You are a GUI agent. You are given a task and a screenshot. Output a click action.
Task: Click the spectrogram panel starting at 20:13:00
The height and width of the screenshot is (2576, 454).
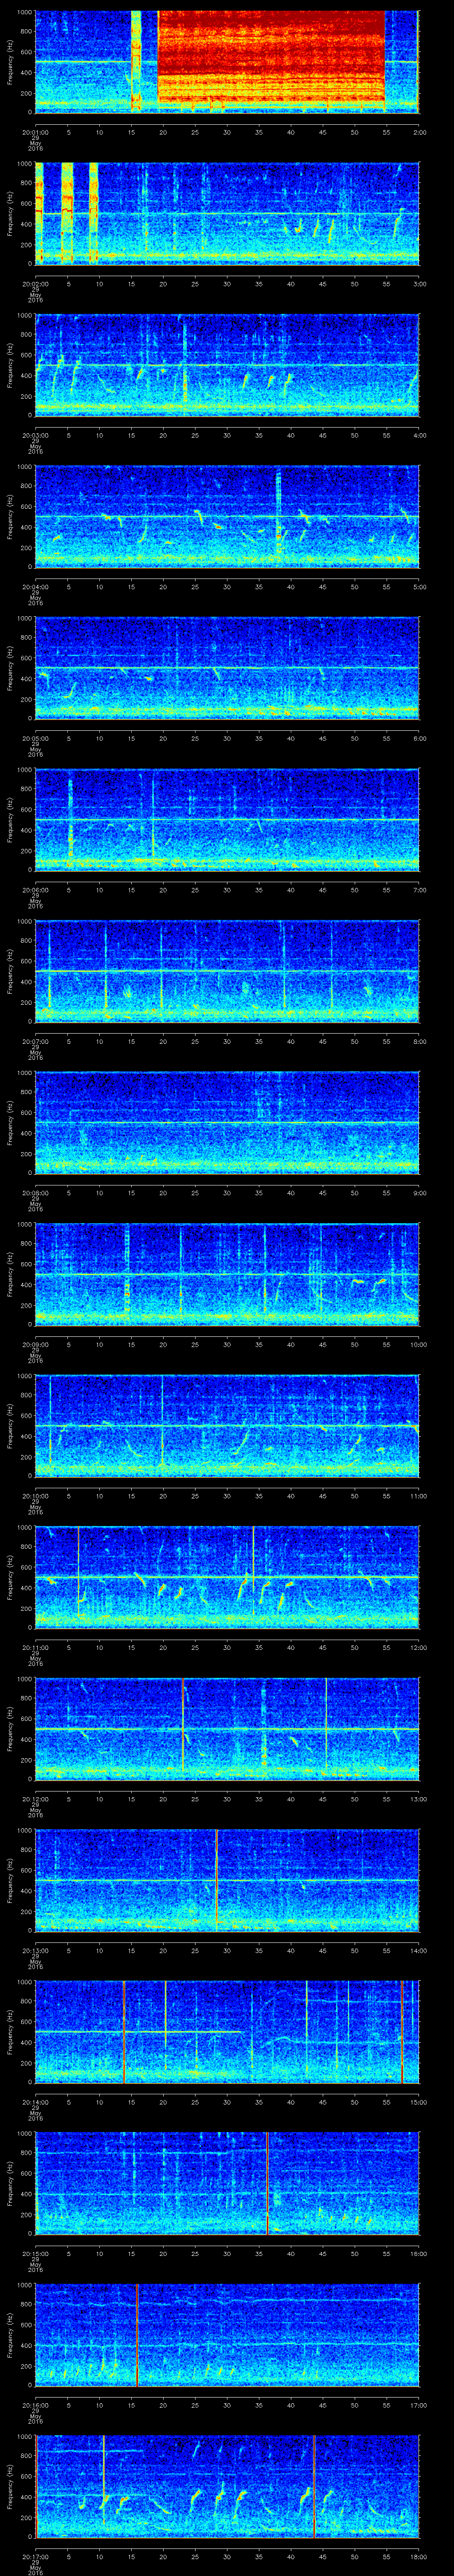(x=227, y=1881)
